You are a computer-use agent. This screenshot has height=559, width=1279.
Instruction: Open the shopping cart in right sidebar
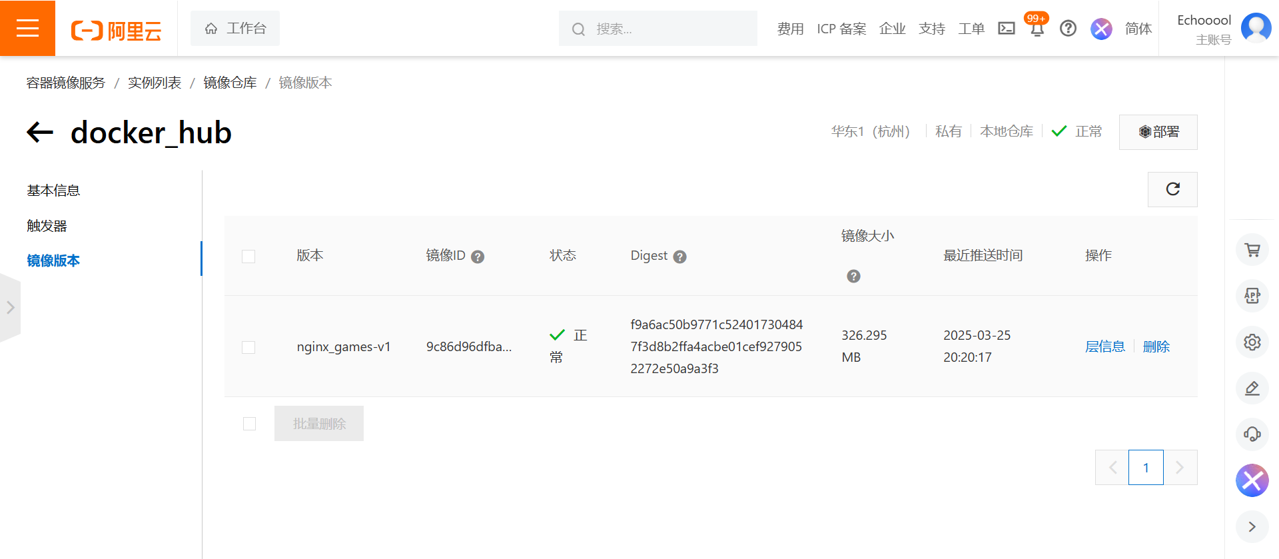(x=1252, y=250)
